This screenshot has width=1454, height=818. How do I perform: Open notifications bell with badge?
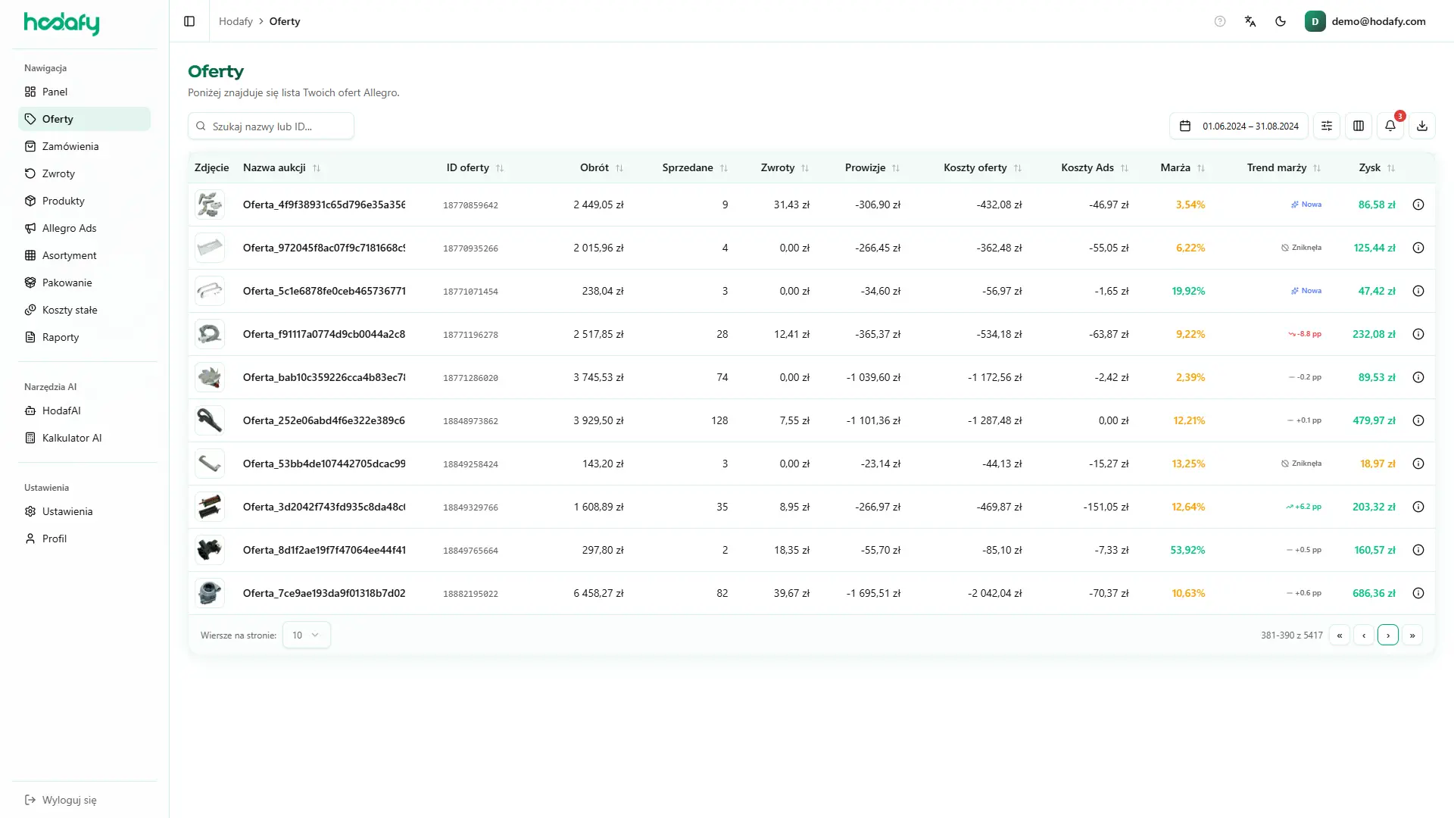[1390, 126]
